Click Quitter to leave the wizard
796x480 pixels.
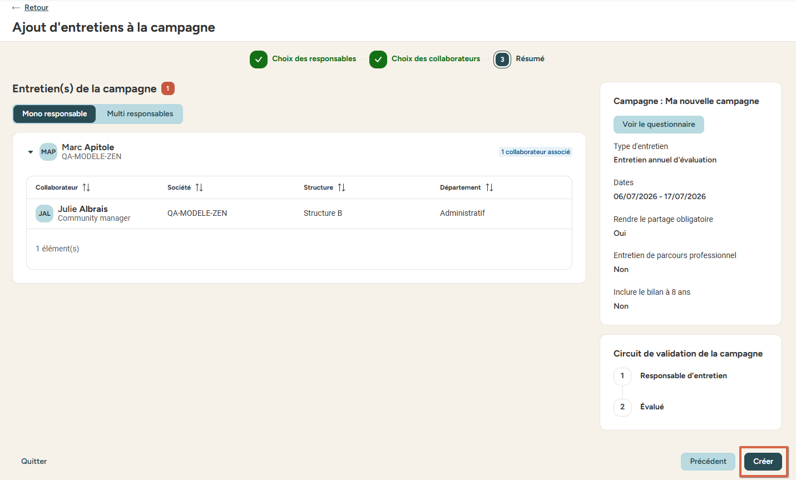34,462
